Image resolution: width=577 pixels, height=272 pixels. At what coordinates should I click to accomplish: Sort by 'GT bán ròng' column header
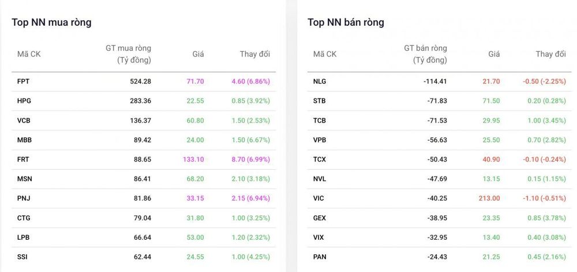(425, 54)
